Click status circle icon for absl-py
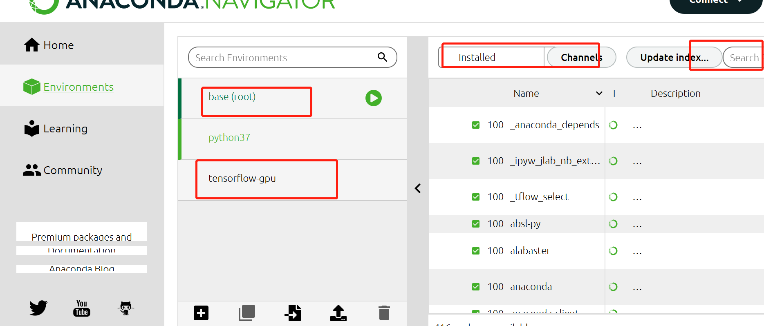The image size is (764, 326). point(613,224)
